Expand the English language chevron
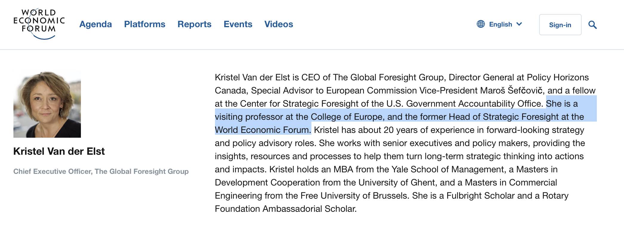The image size is (624, 227). 519,24
